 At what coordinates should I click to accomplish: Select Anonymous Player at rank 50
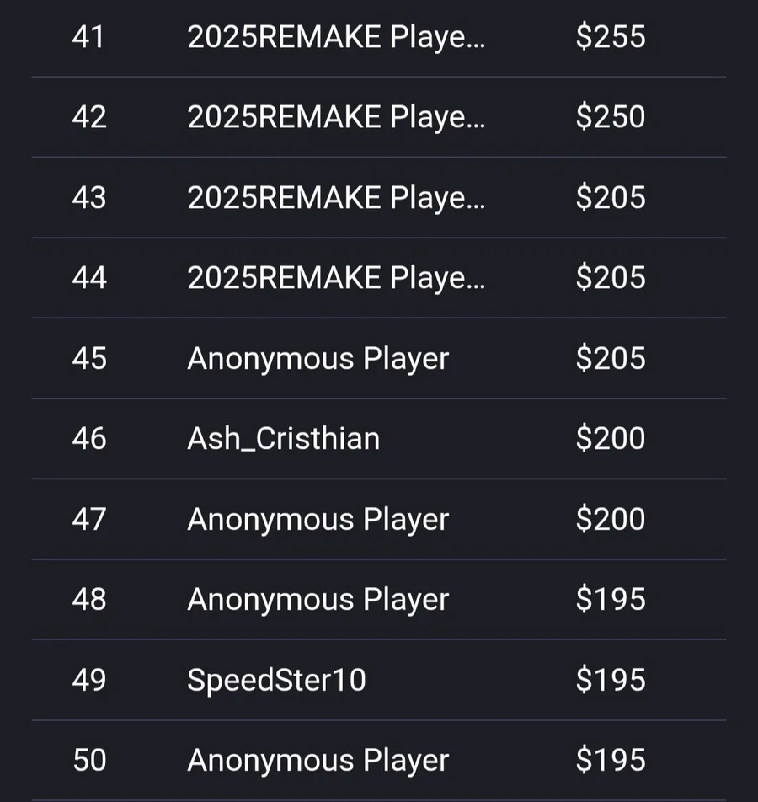[318, 760]
